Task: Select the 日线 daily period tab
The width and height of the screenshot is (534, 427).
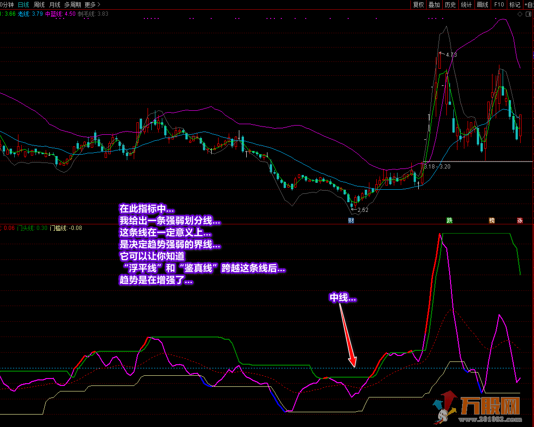Action: pos(23,5)
